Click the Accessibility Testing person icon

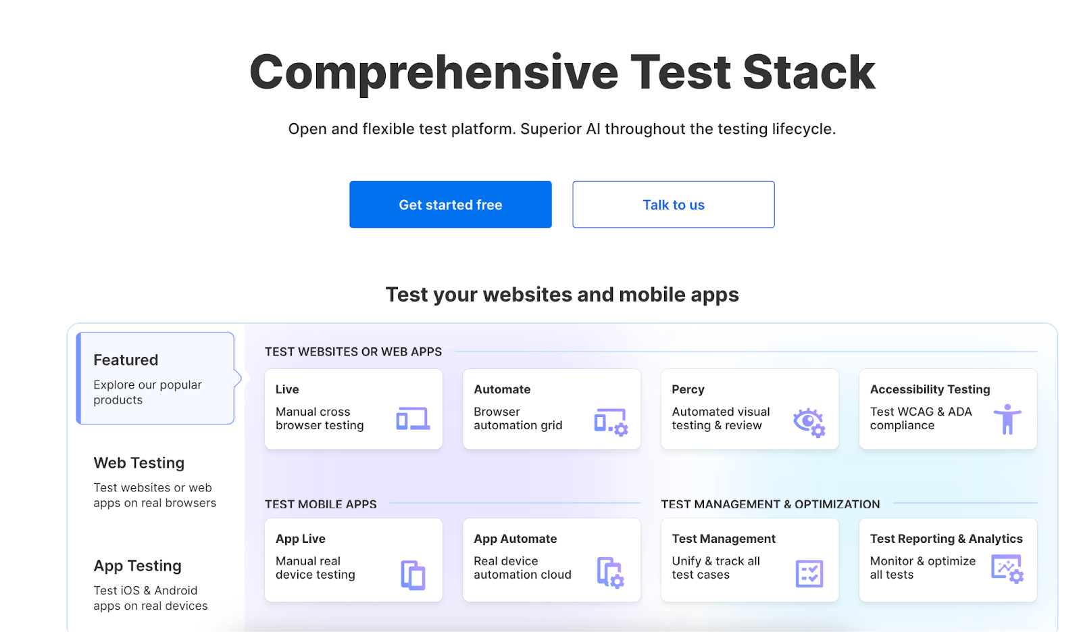pyautogui.click(x=1007, y=419)
